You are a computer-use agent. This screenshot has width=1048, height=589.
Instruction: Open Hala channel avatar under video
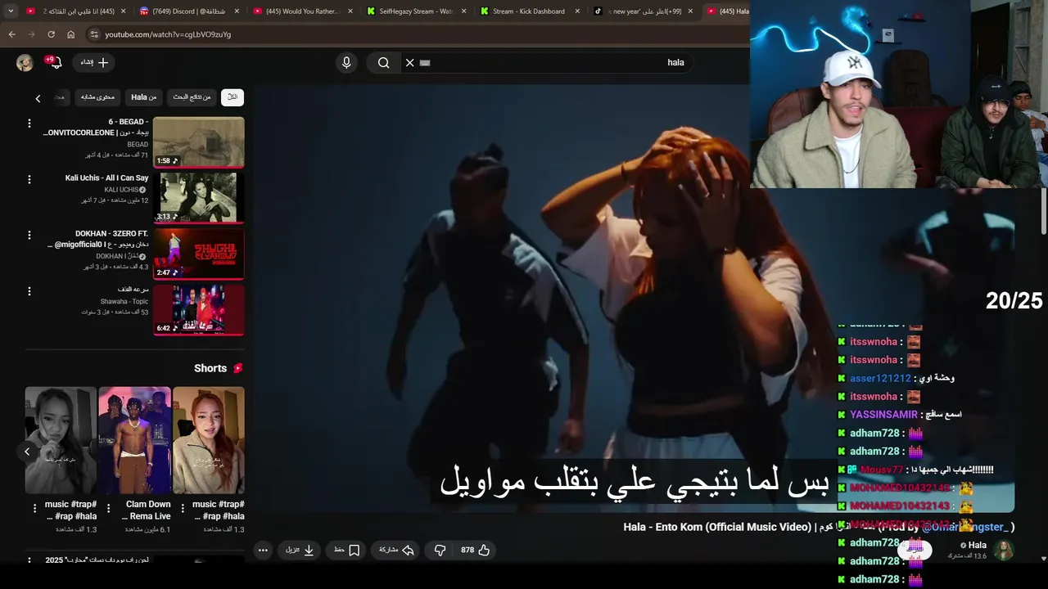[x=1004, y=550]
